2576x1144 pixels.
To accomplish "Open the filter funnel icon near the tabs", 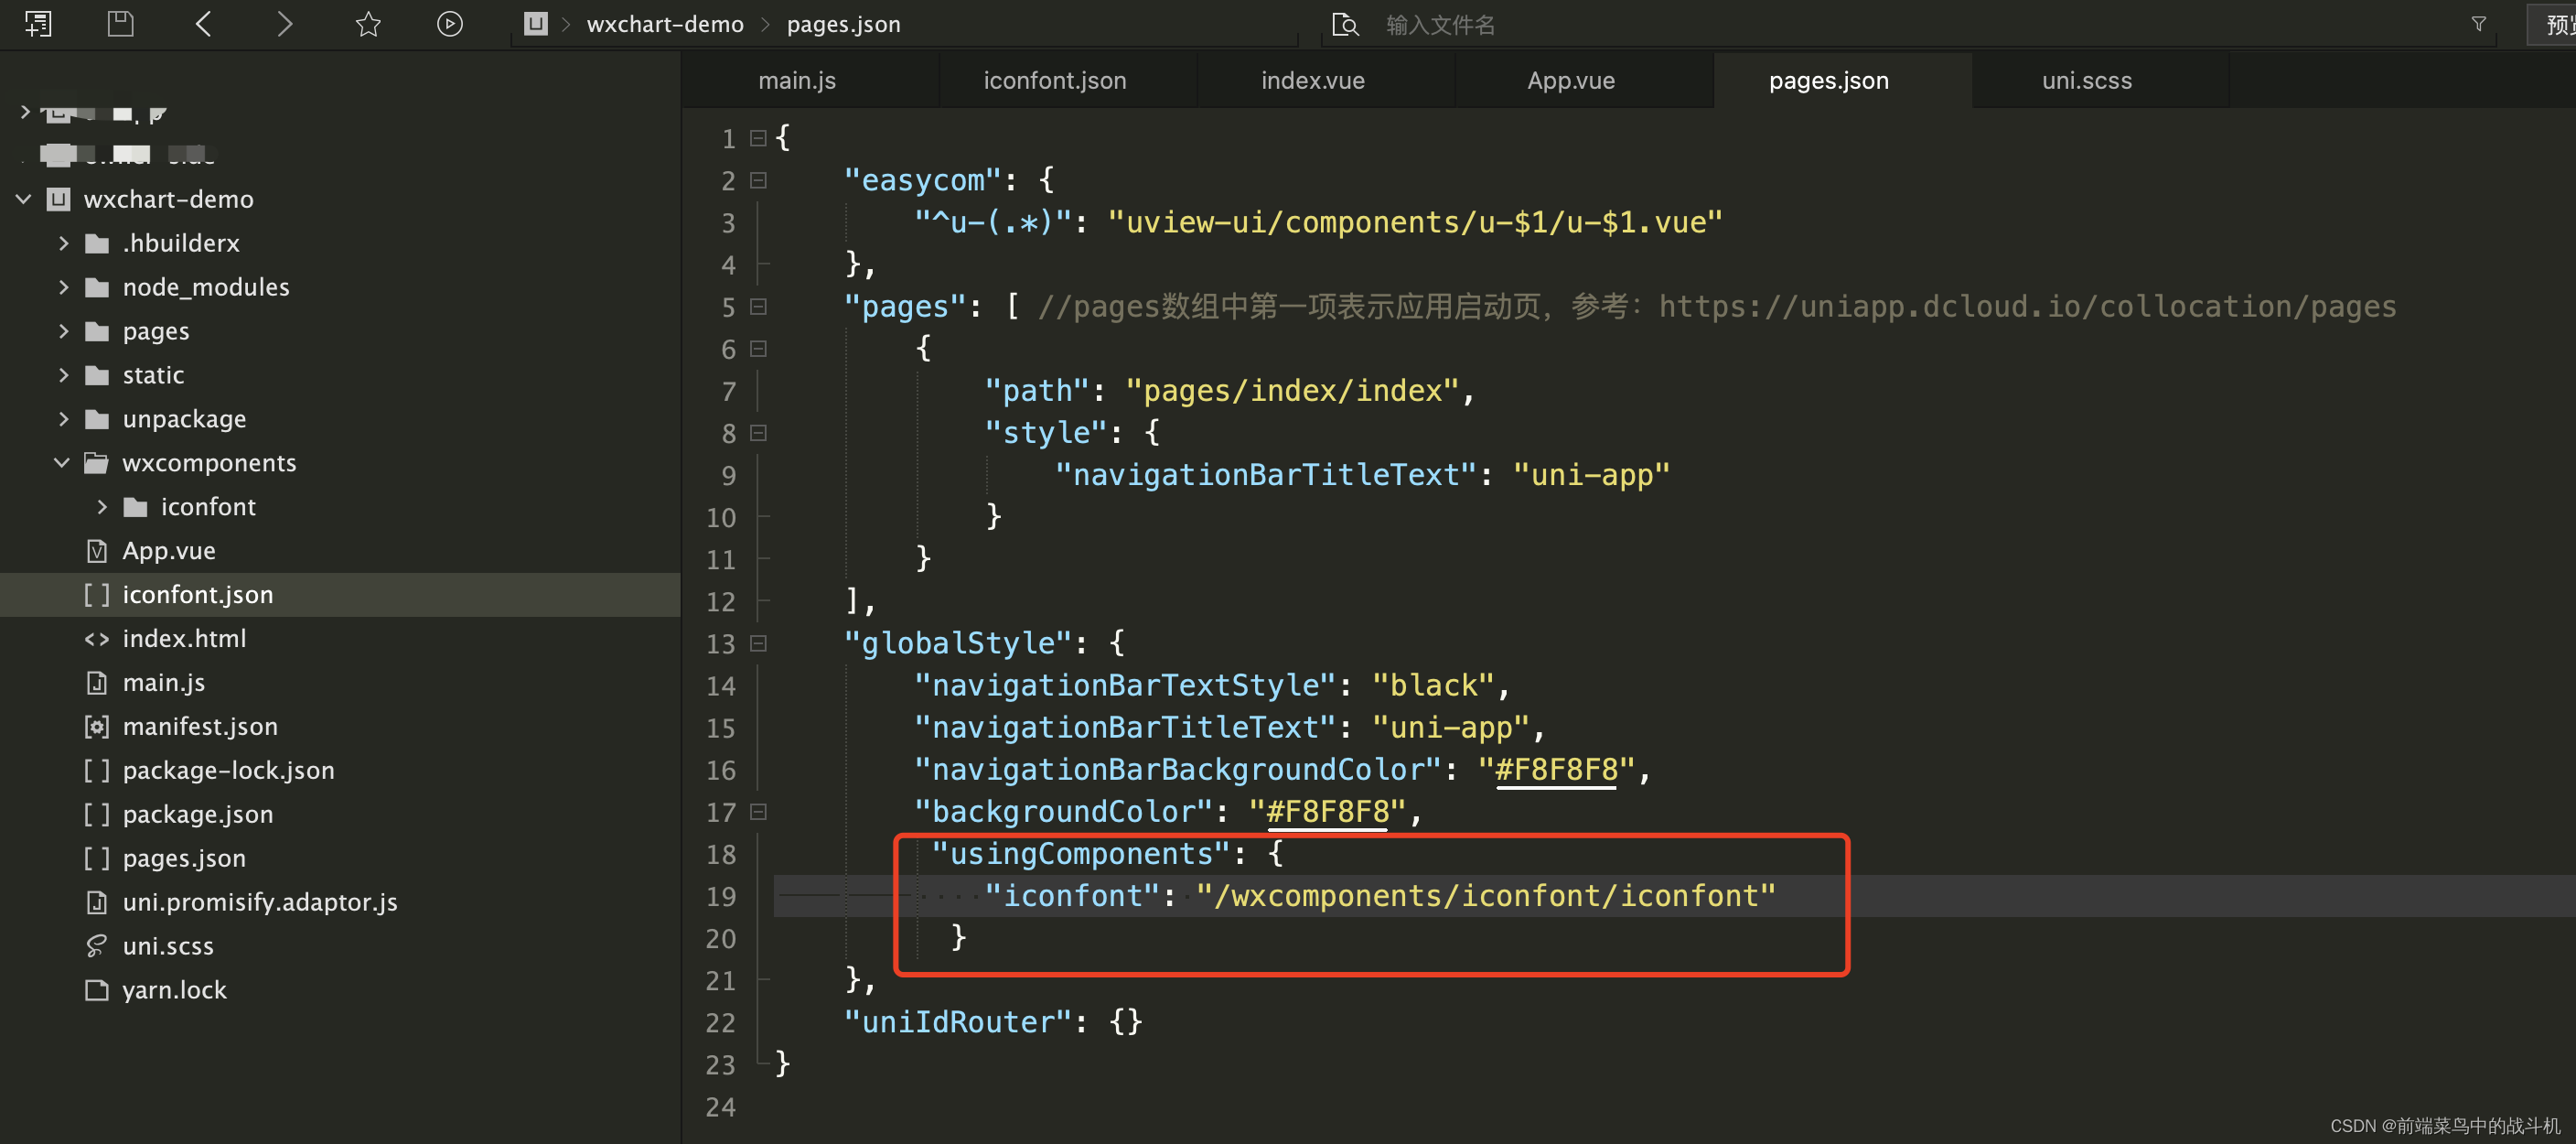I will pyautogui.click(x=2477, y=23).
